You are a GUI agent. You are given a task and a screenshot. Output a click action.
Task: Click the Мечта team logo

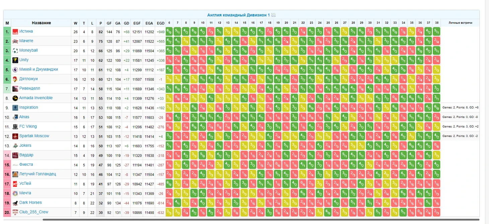(x=15, y=193)
